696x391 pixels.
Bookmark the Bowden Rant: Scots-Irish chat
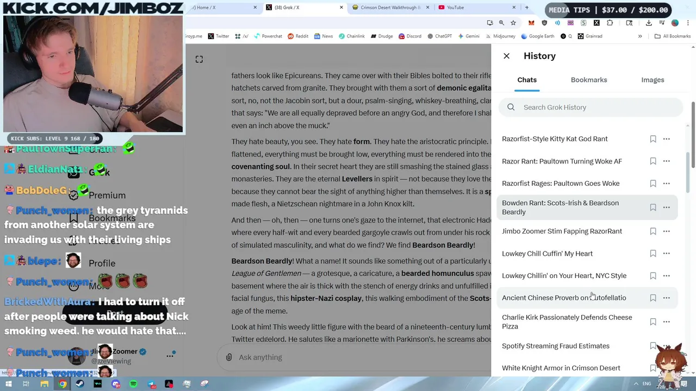(653, 207)
